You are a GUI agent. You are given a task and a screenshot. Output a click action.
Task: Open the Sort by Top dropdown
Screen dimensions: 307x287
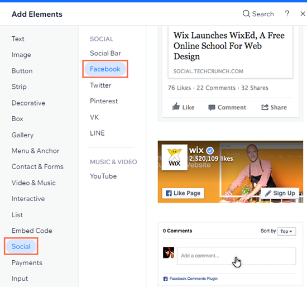click(x=286, y=231)
